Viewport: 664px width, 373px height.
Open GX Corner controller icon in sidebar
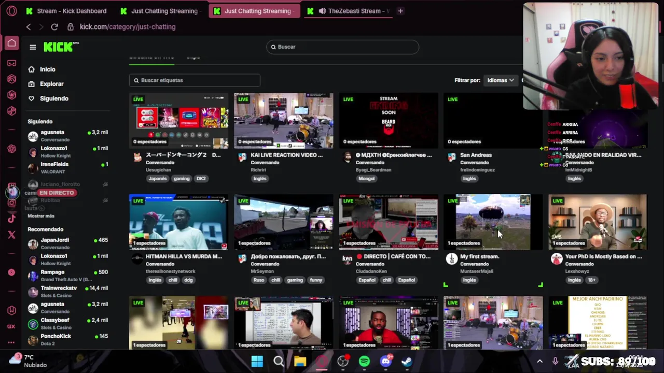pos(11,63)
